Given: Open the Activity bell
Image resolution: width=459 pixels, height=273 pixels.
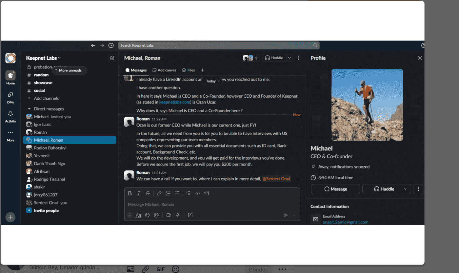Looking at the screenshot, I should click(10, 116).
